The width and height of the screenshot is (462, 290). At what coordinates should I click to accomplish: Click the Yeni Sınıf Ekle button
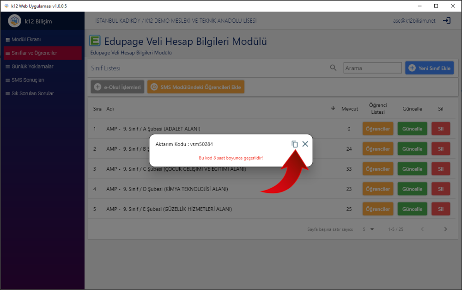click(429, 68)
